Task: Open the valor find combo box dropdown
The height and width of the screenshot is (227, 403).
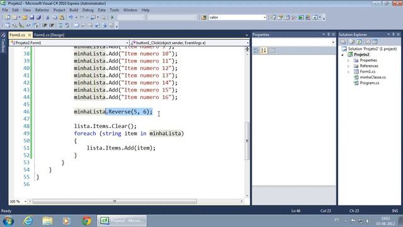Action: (264, 18)
